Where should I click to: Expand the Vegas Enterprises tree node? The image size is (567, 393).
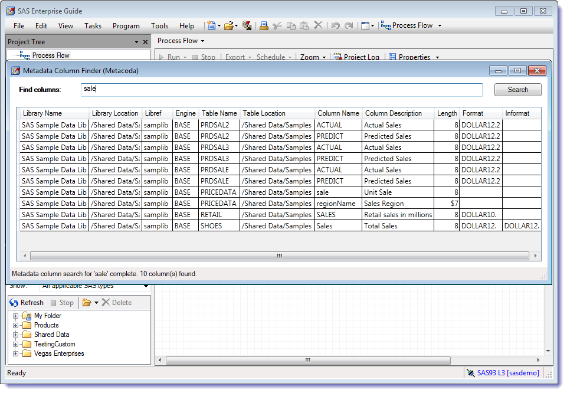pyautogui.click(x=15, y=353)
